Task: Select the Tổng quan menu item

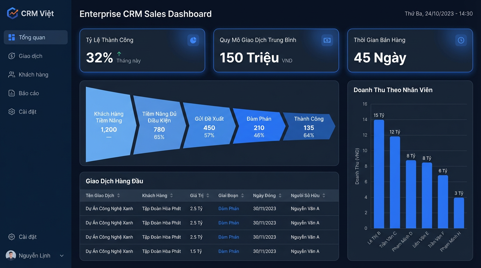Action: [36, 37]
